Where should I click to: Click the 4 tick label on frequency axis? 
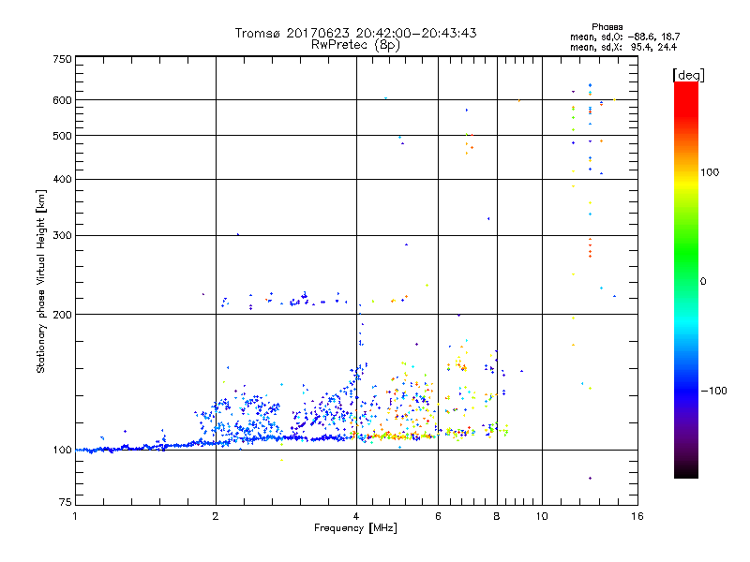point(356,516)
